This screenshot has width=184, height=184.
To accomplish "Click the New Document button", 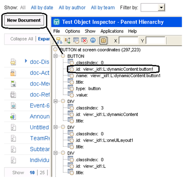I will (x=24, y=20).
